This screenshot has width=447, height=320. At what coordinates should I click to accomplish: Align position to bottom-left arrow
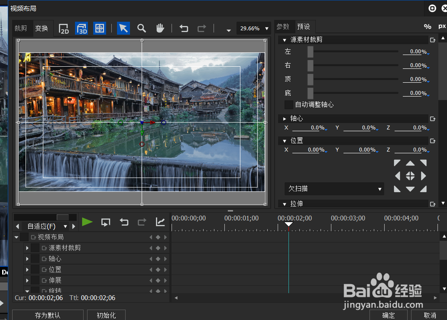coord(397,189)
